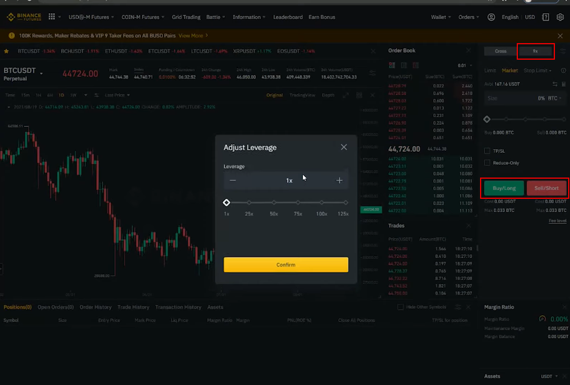Viewport: 570px width, 385px height.
Task: Open the BTCUSDT Perpetual symbol selector
Action: (23, 74)
